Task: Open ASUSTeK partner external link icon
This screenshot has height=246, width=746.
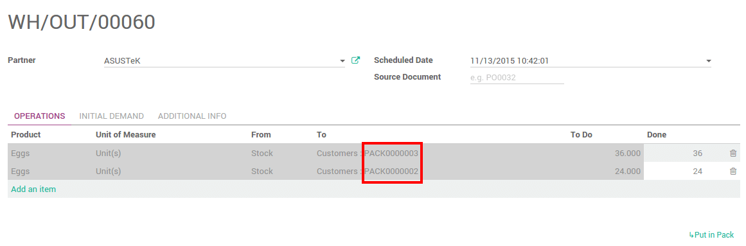Action: point(355,60)
